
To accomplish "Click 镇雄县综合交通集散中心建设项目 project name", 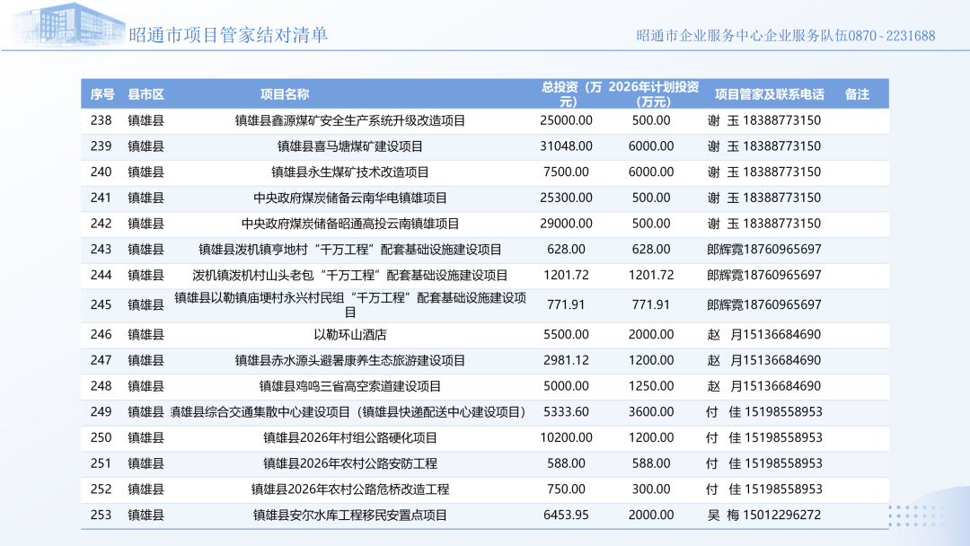I will (x=348, y=412).
